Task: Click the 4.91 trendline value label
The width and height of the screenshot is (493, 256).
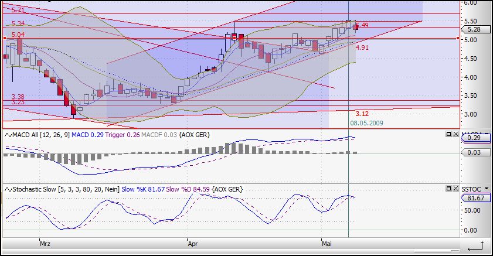Action: [x=362, y=47]
